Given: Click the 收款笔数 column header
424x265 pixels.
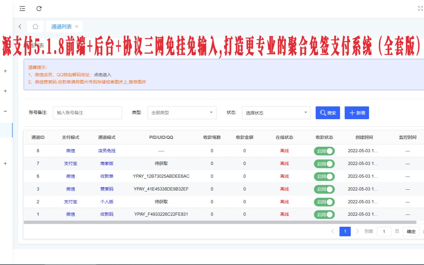Looking at the screenshot, I should (212, 137).
